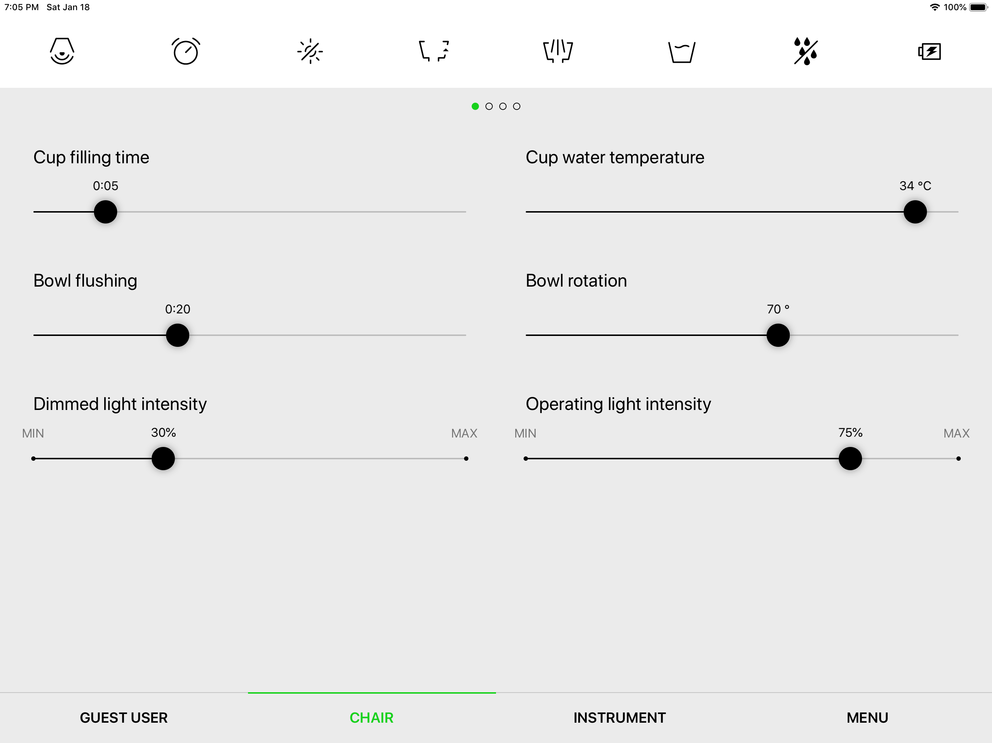
Task: Click the Cup water temperature slider knob
Action: (x=915, y=212)
